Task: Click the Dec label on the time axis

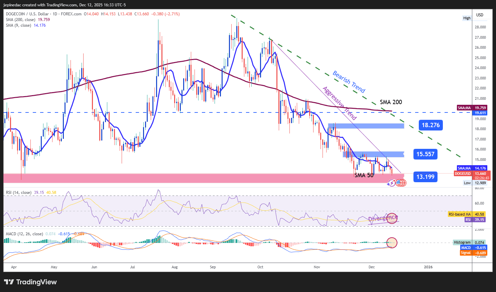Action: (371, 267)
